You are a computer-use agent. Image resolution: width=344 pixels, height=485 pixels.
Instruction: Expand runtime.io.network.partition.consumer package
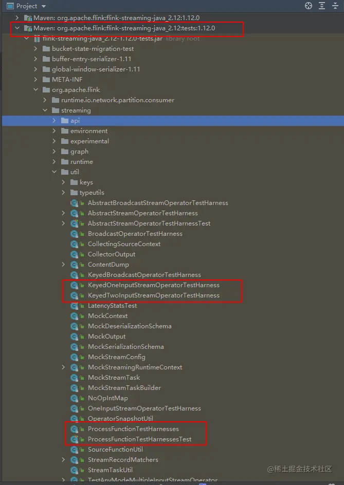pos(45,100)
